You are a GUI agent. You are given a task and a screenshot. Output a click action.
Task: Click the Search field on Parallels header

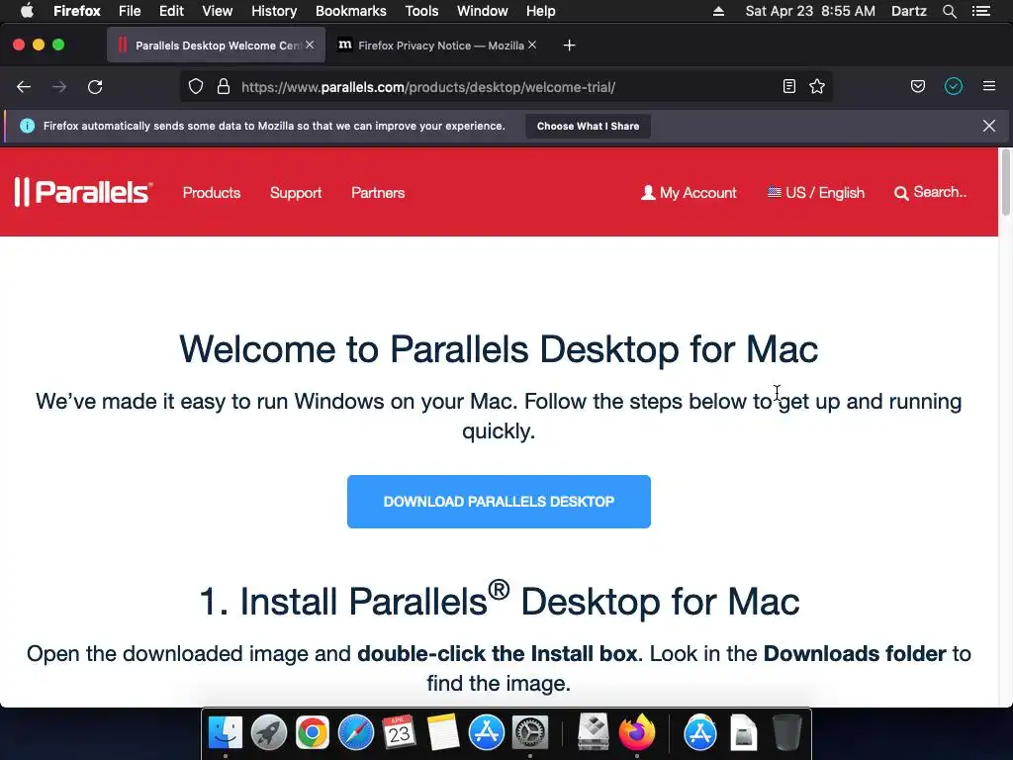click(931, 193)
